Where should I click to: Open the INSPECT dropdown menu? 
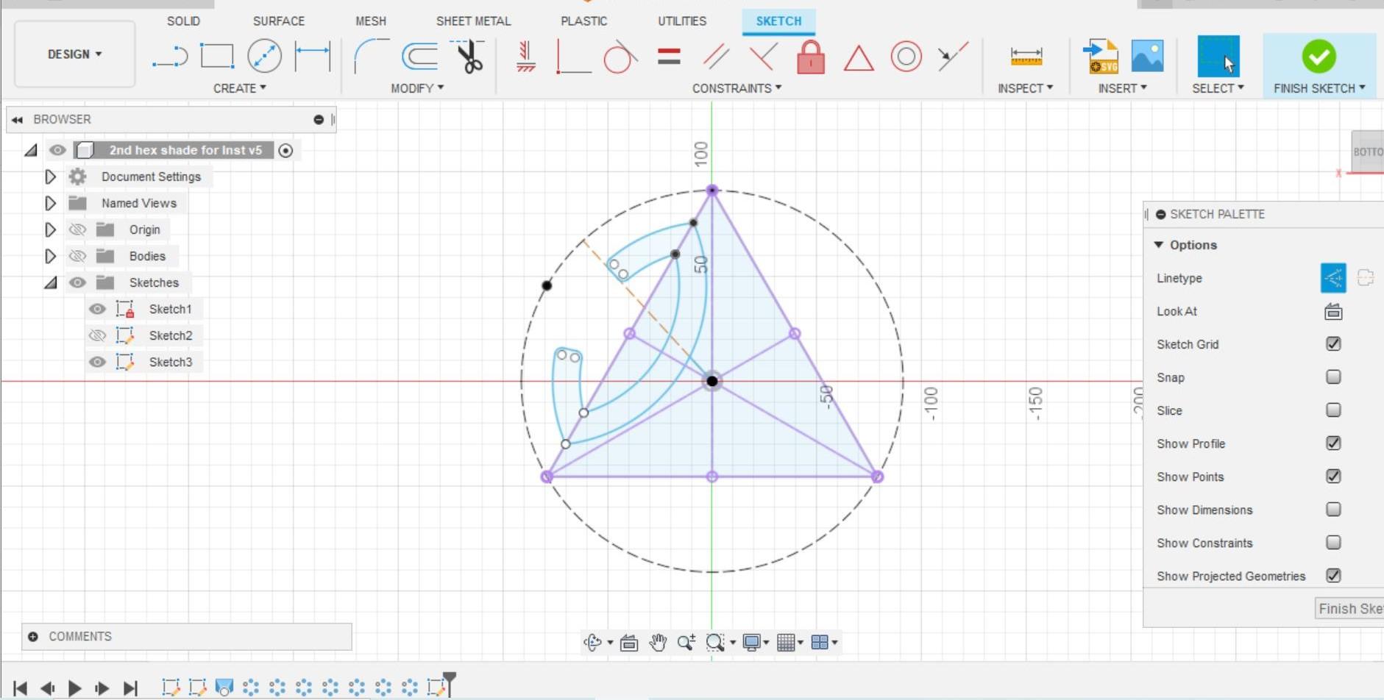pos(1025,88)
